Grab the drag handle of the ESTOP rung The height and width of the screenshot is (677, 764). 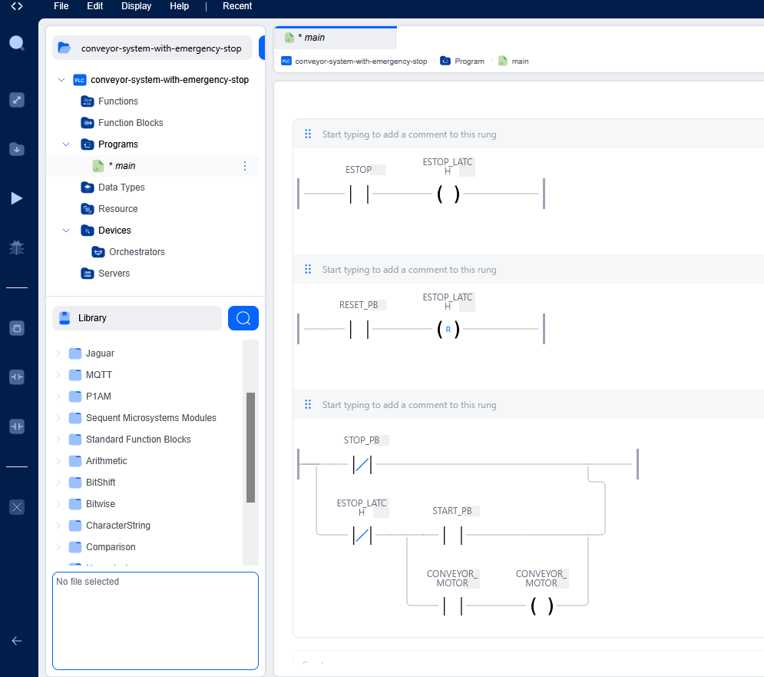307,134
